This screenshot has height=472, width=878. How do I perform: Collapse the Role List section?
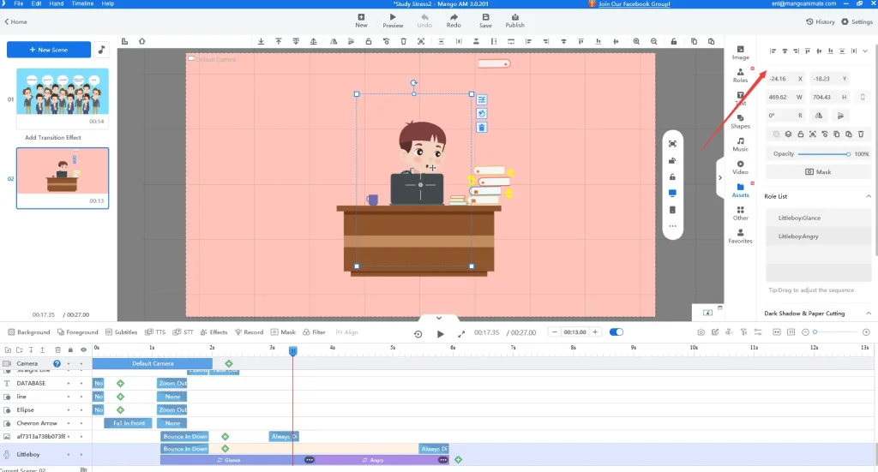click(x=867, y=196)
